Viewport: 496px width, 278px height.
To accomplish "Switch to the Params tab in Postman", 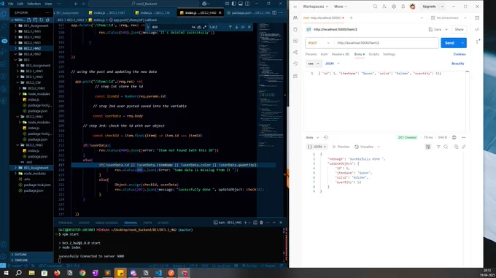I will 311,55.
